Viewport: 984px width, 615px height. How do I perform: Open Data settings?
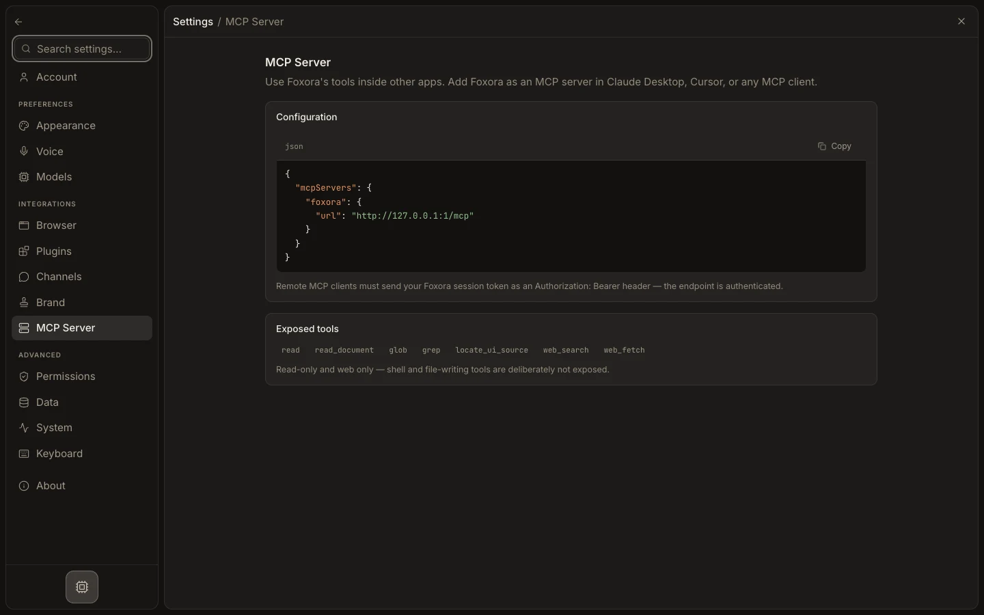(82, 402)
